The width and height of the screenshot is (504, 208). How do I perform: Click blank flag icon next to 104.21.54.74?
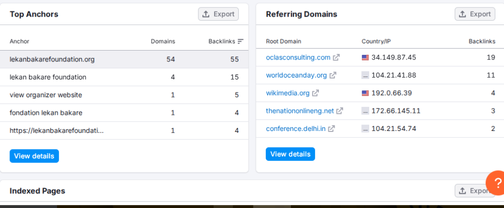click(365, 129)
